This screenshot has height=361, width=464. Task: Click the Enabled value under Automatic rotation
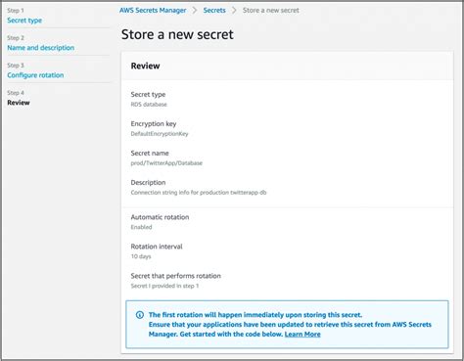click(141, 227)
